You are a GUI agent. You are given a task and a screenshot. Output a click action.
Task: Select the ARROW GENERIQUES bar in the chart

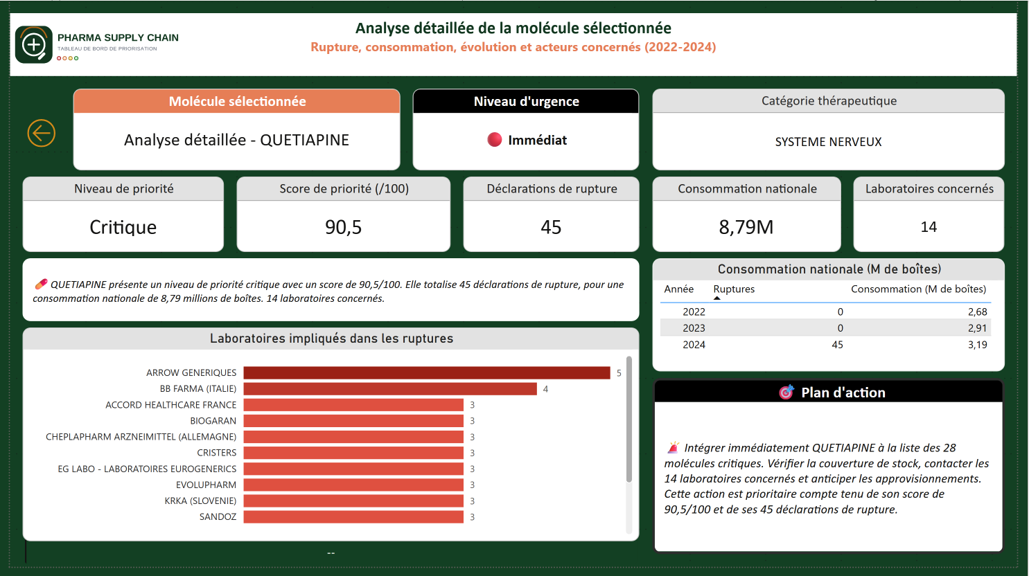click(427, 372)
